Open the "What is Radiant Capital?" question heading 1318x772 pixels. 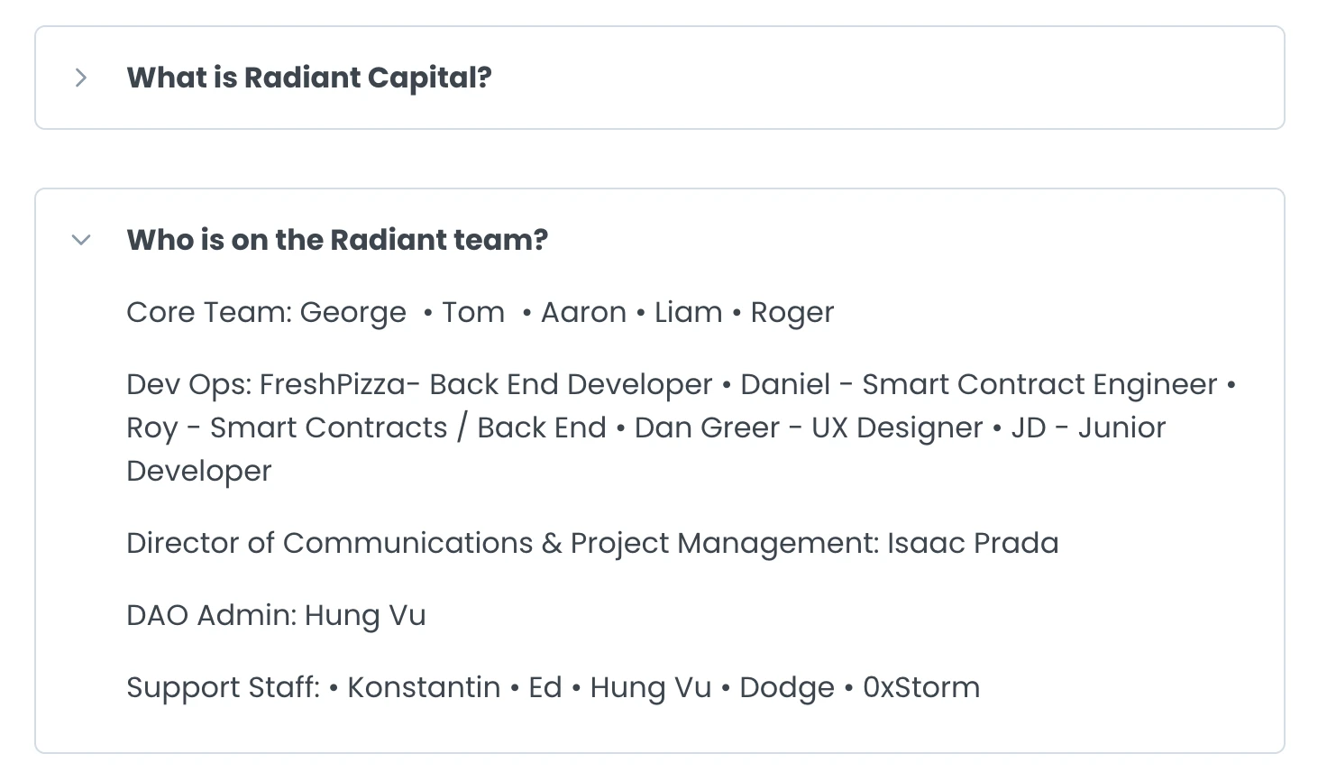(309, 78)
